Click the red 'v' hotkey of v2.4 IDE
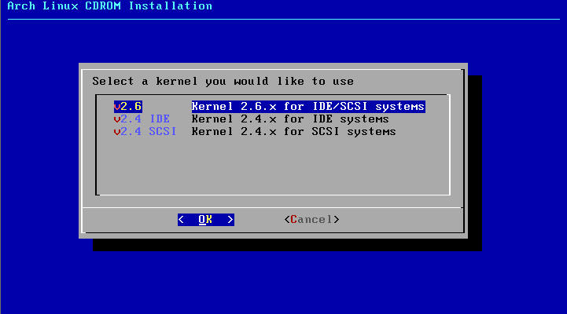The image size is (567, 314). pos(117,119)
